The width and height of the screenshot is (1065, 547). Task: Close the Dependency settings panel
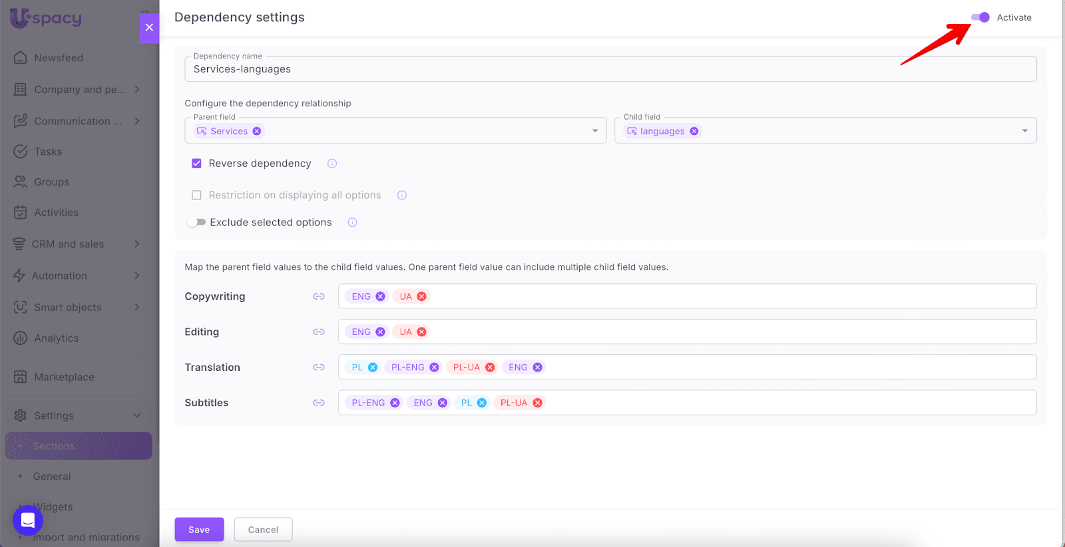[x=149, y=27]
